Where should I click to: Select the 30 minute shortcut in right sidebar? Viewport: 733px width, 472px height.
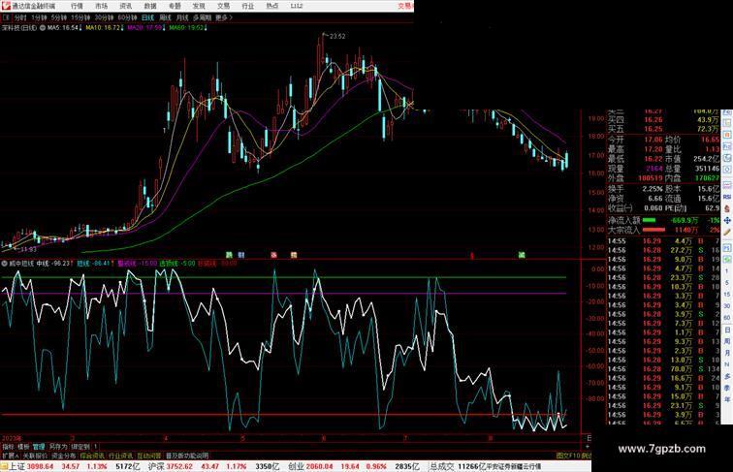[x=727, y=306]
